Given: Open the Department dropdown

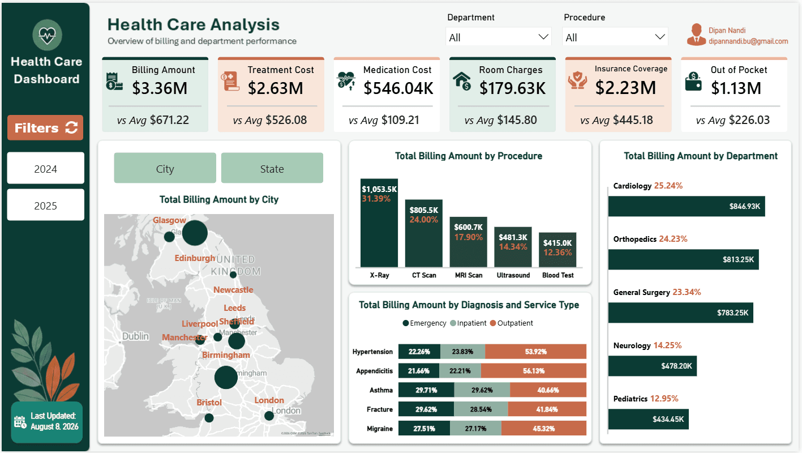Looking at the screenshot, I should [x=499, y=37].
